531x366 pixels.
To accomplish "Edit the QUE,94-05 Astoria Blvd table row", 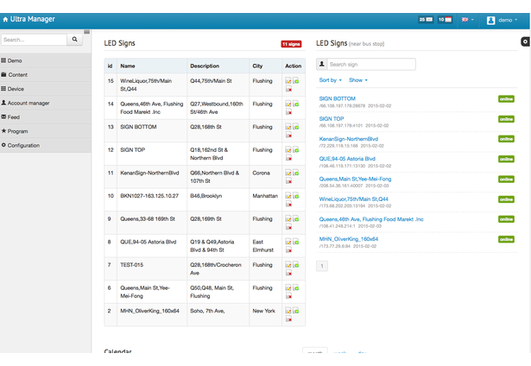I will [x=288, y=242].
